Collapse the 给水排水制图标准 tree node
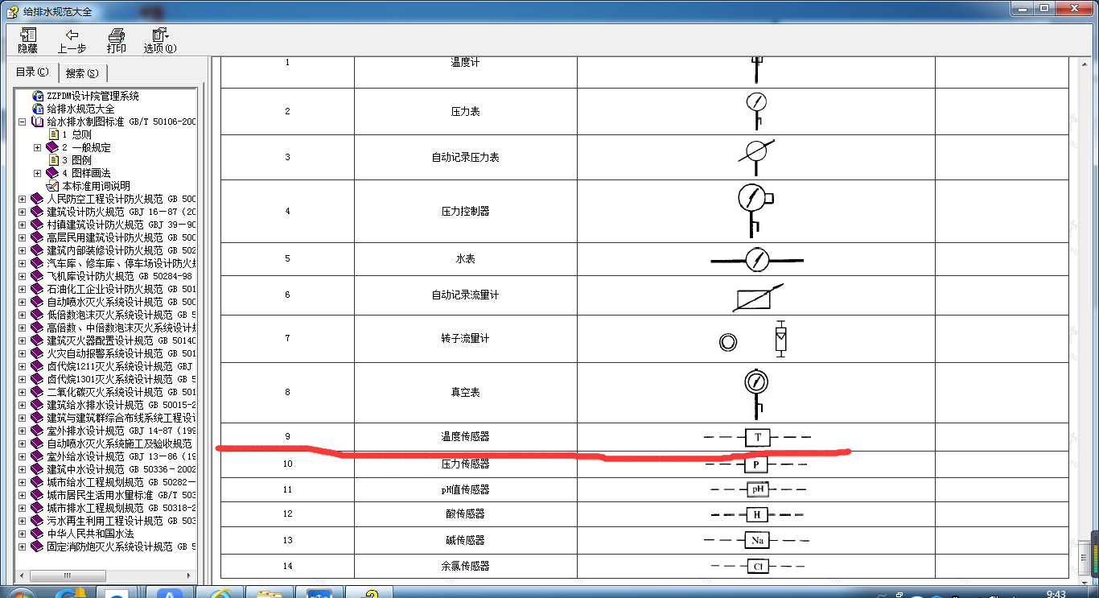 23,122
